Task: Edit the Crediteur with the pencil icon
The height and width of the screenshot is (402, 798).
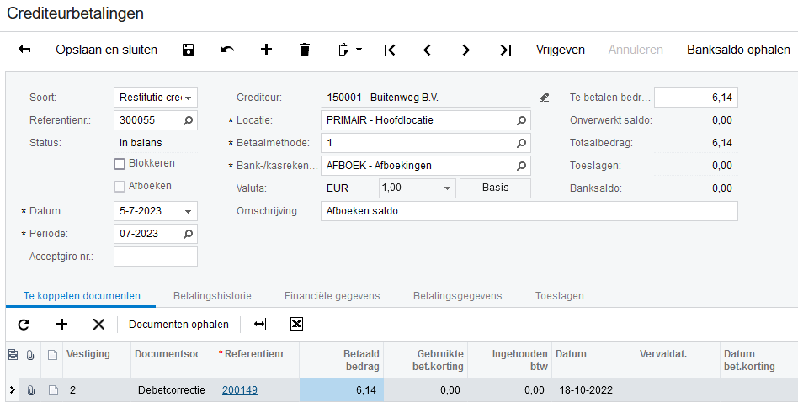Action: (544, 97)
